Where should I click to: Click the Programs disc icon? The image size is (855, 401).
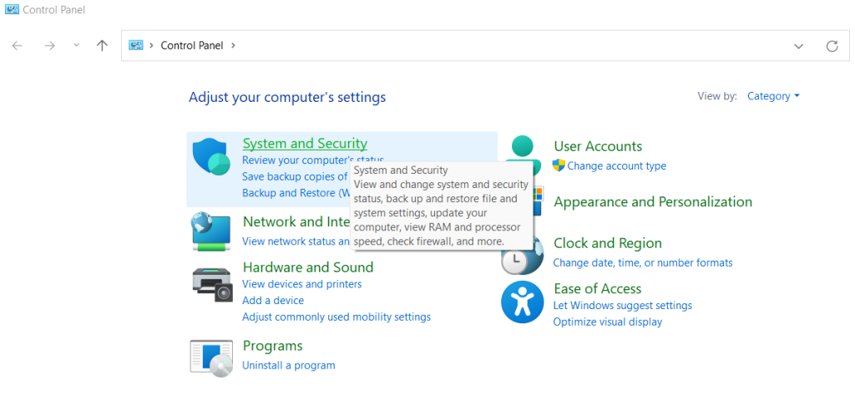(211, 358)
